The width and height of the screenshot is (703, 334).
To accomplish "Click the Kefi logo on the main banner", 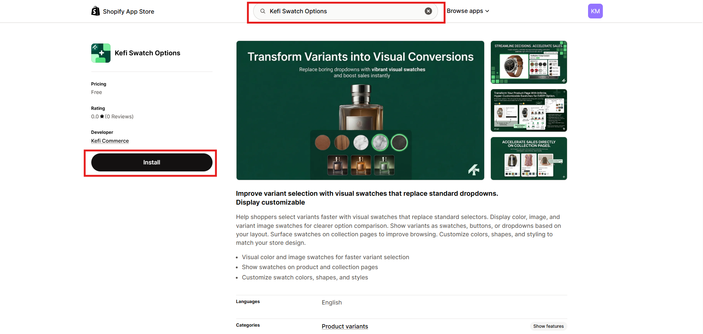I will [x=473, y=170].
